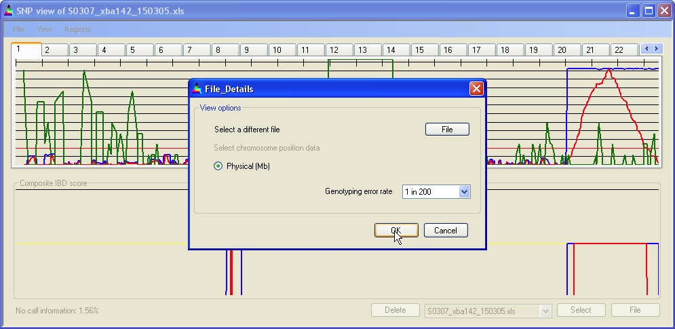
Task: Open the View menu
Action: coord(44,29)
